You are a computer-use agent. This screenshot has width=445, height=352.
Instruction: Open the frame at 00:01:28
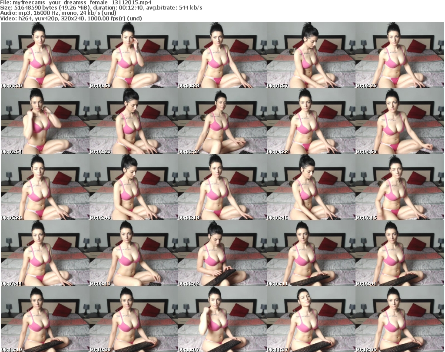pos(222,55)
